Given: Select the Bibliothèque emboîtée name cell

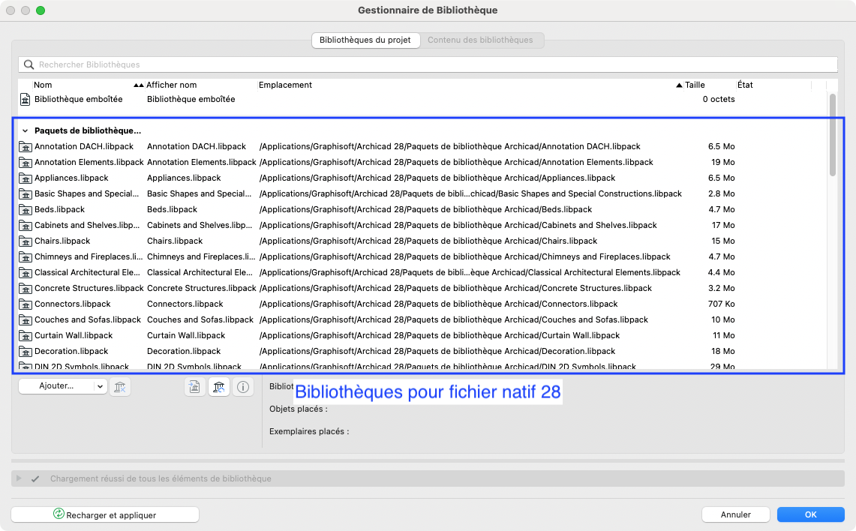Looking at the screenshot, I should [79, 99].
